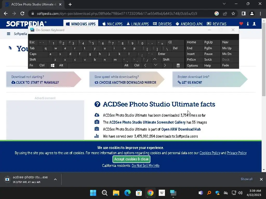The height and width of the screenshot is (199, 266).
Task: Click Show all downloads
Action: coord(247,179)
